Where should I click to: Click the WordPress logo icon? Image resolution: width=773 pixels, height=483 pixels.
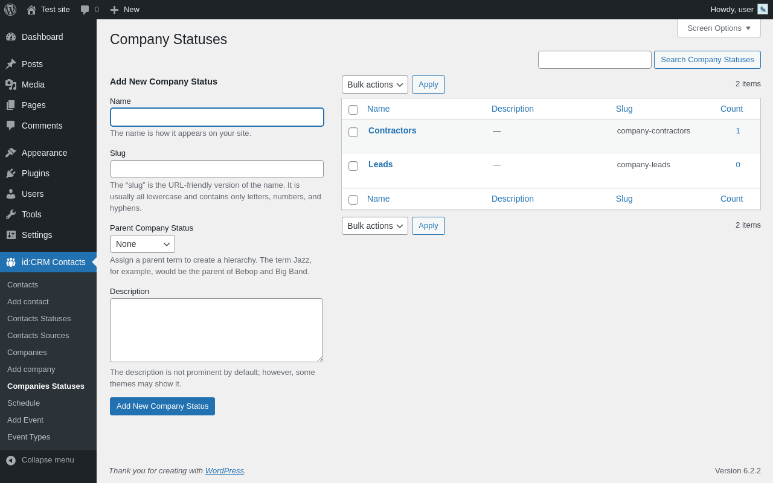click(x=10, y=10)
